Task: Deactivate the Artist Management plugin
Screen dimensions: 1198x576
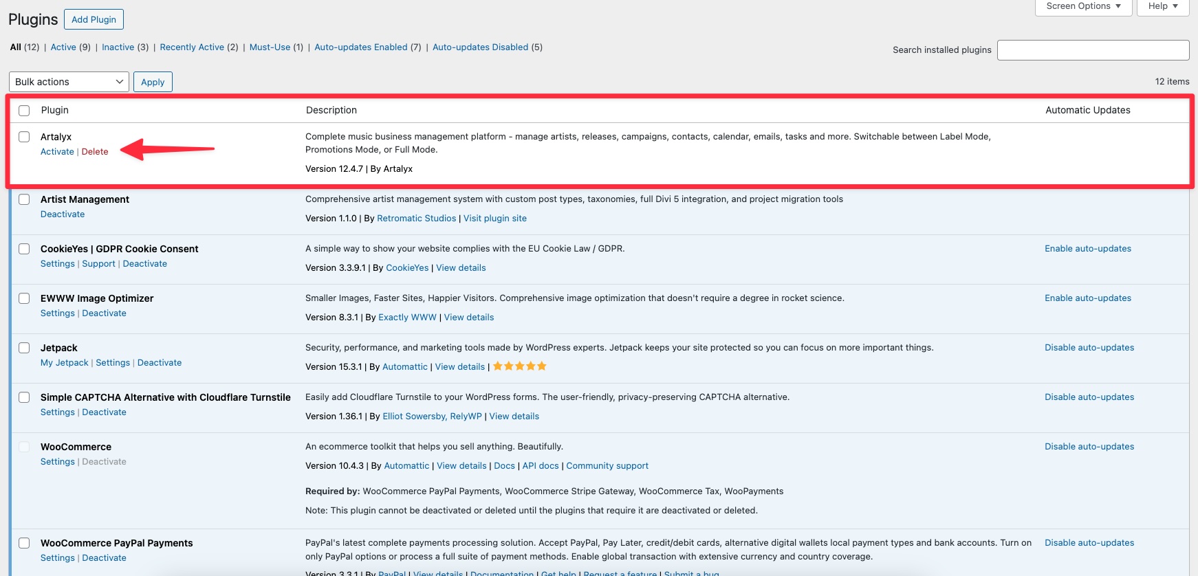Action: click(x=63, y=214)
